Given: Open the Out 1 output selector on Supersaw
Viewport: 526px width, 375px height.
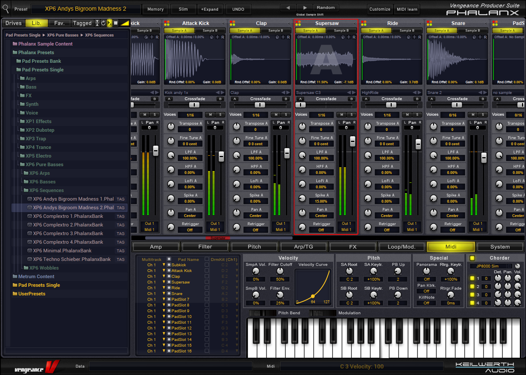Looking at the screenshot, I should click(x=346, y=224).
